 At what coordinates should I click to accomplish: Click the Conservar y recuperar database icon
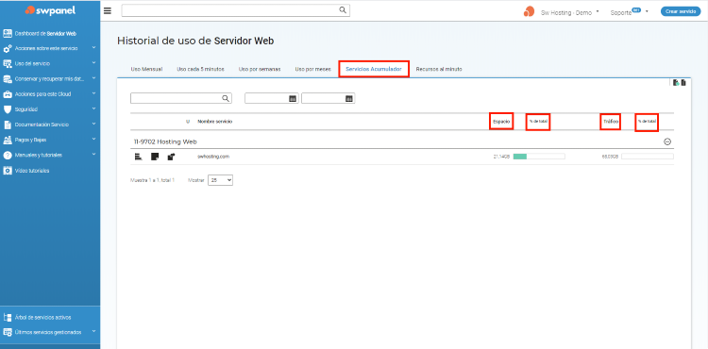tap(8, 79)
